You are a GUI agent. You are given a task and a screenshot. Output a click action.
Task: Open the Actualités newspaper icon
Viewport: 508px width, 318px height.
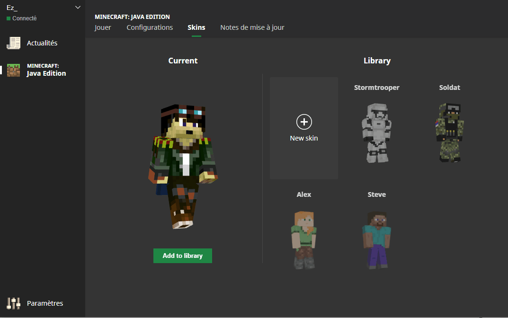[x=14, y=43]
